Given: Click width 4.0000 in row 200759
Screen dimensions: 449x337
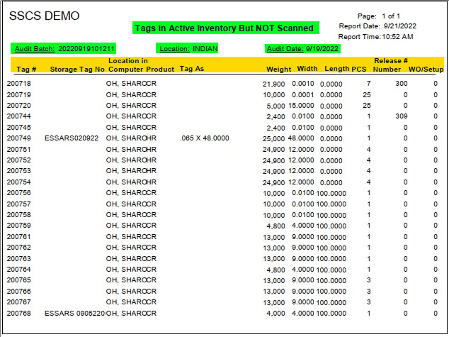Looking at the screenshot, I should pos(303,226).
